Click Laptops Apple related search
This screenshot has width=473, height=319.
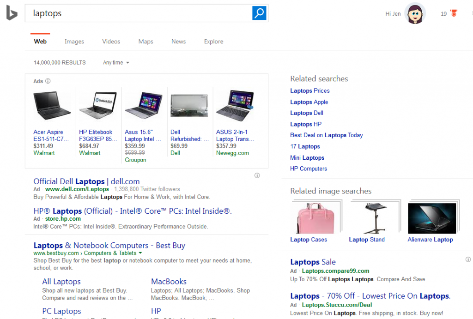(309, 102)
